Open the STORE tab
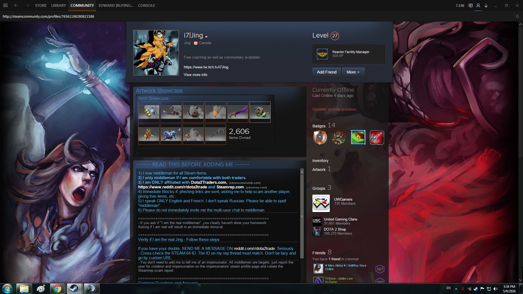Screen dimensions: 523x294 pos(41,5)
